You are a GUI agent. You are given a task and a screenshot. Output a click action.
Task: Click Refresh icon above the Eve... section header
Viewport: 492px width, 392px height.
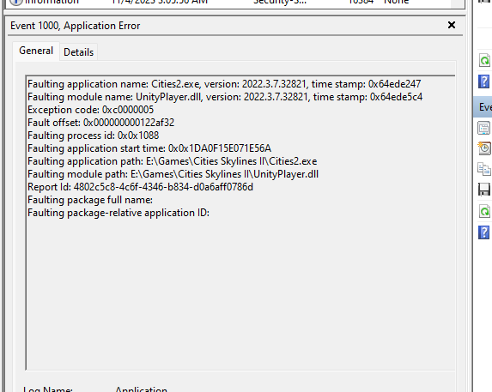click(x=484, y=60)
